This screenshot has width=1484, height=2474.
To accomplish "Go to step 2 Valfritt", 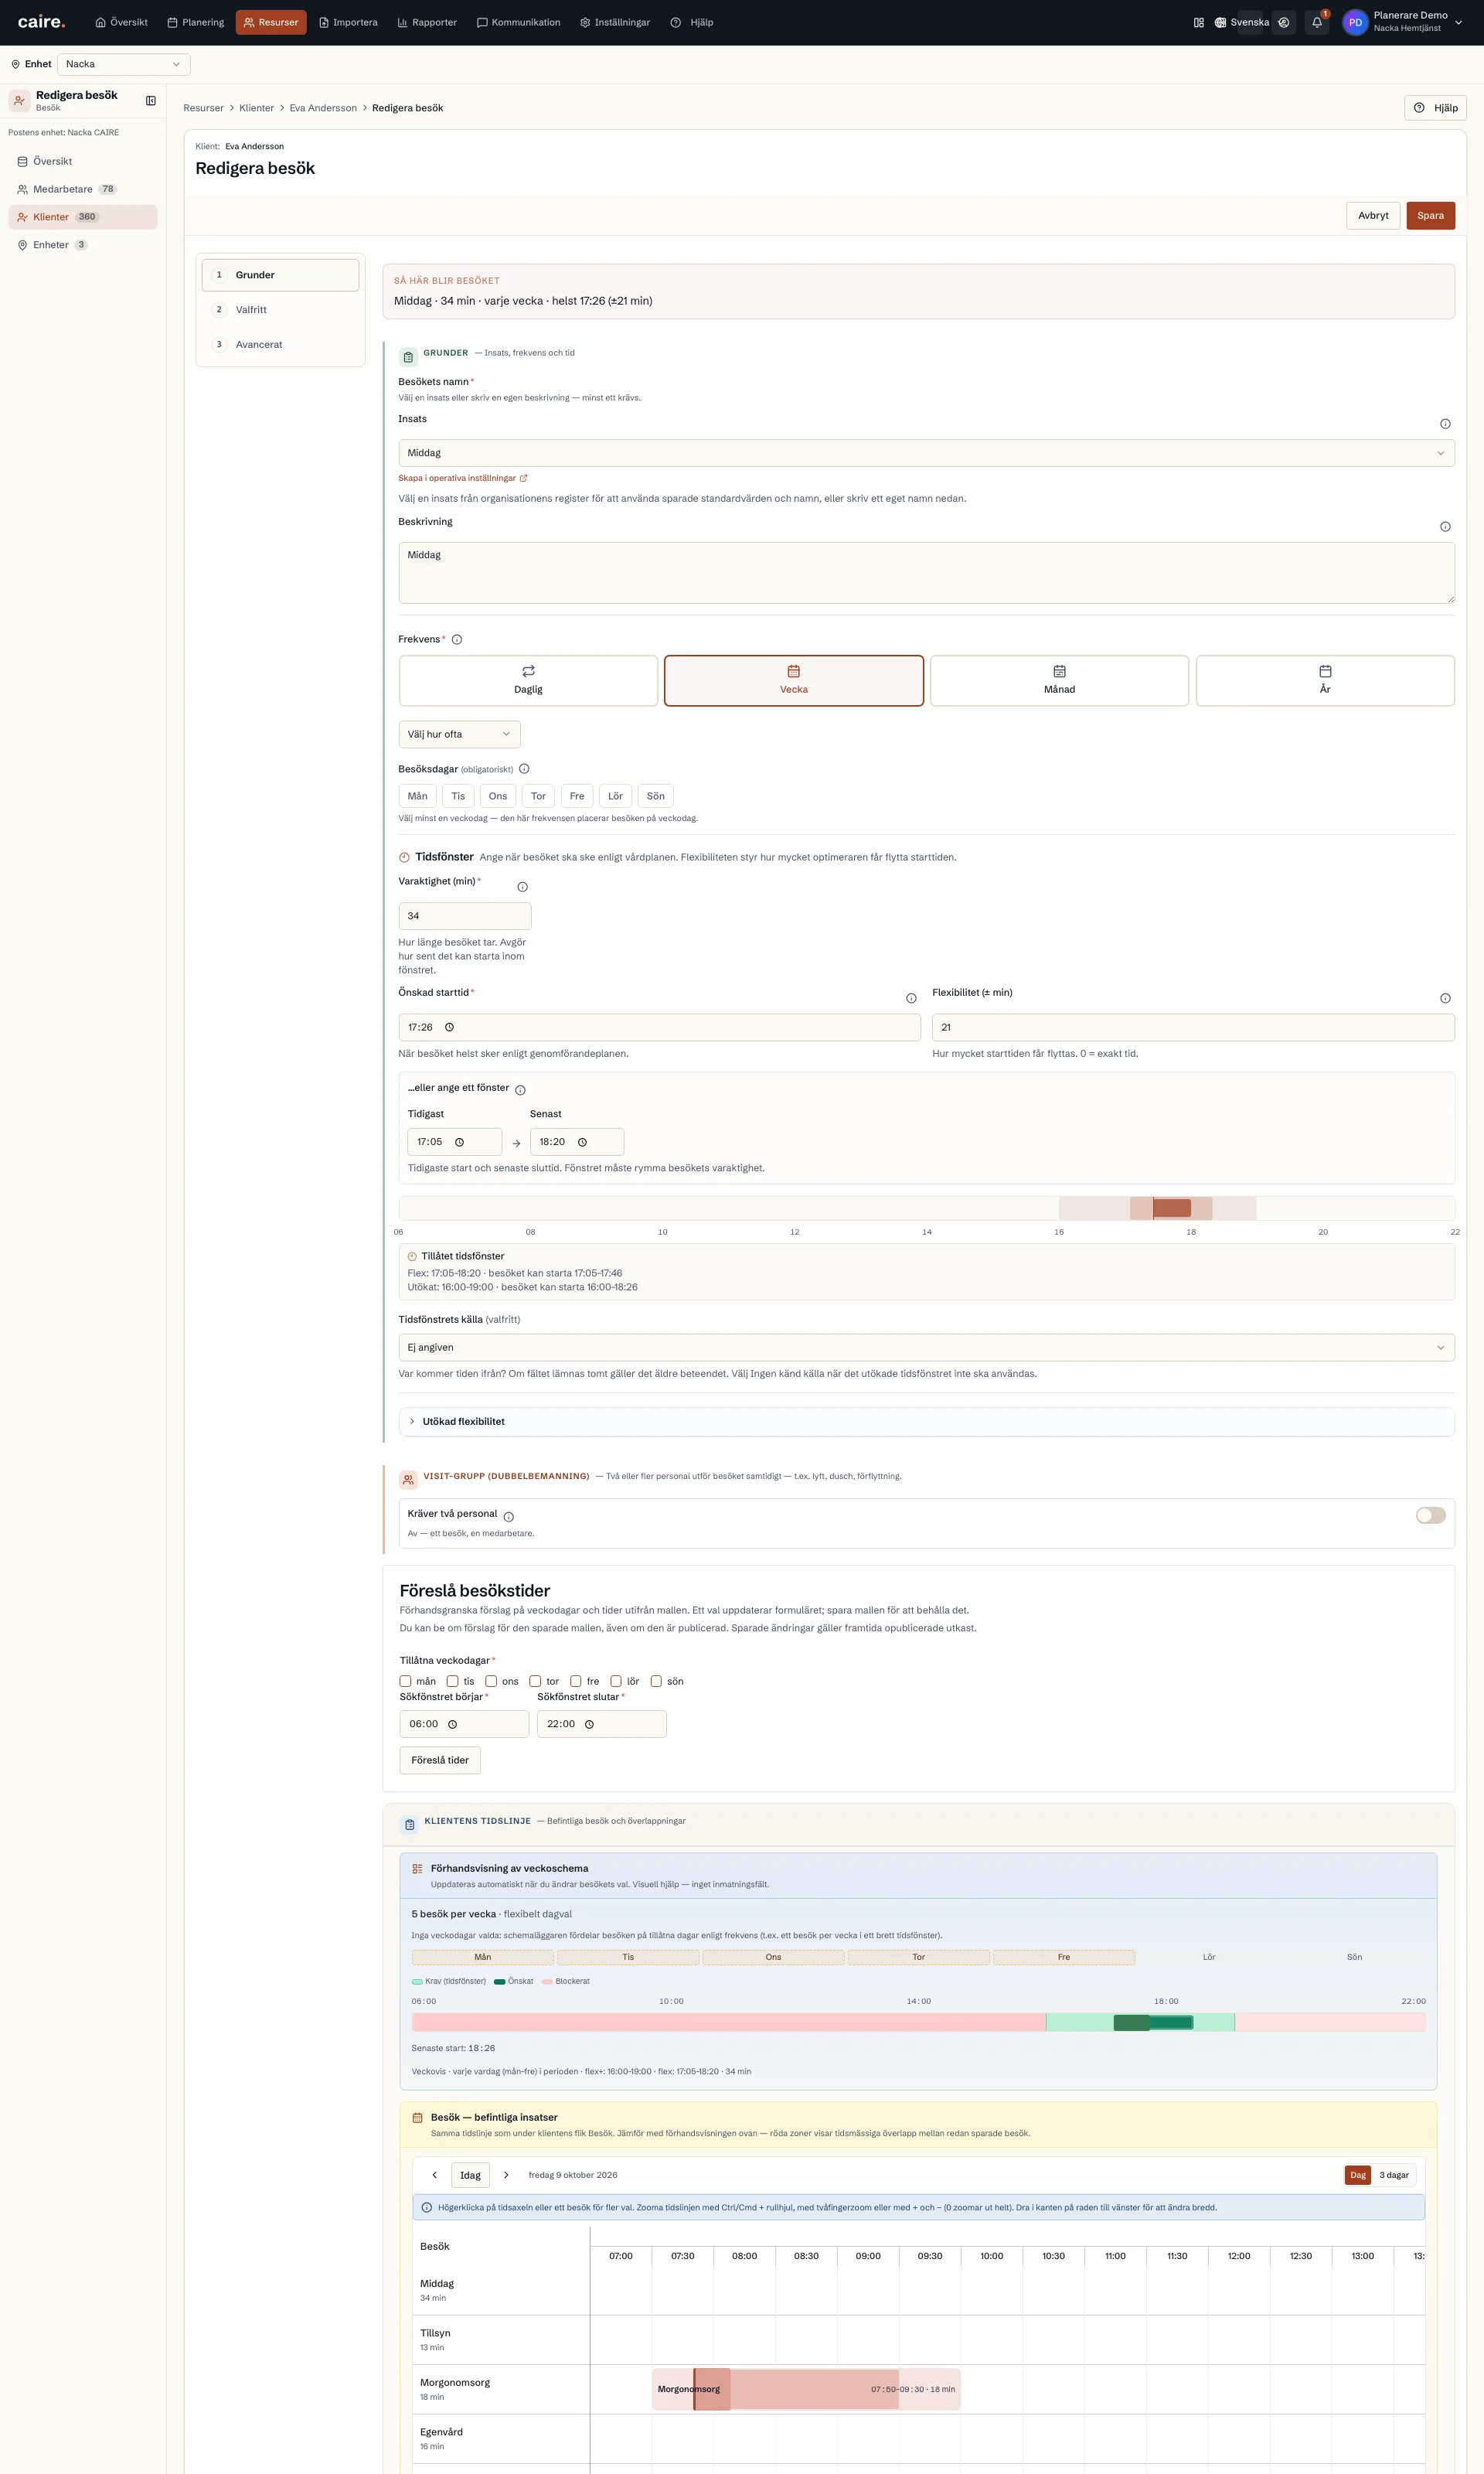I will coord(280,310).
